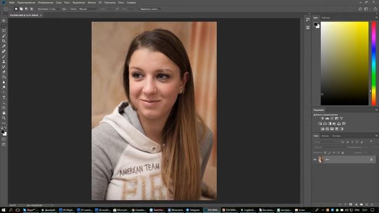Toggle Quick Mask mode
Viewport: 379px width, 213px height.
click(4, 140)
